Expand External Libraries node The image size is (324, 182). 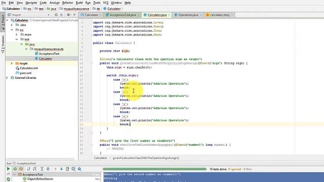coord(7,78)
